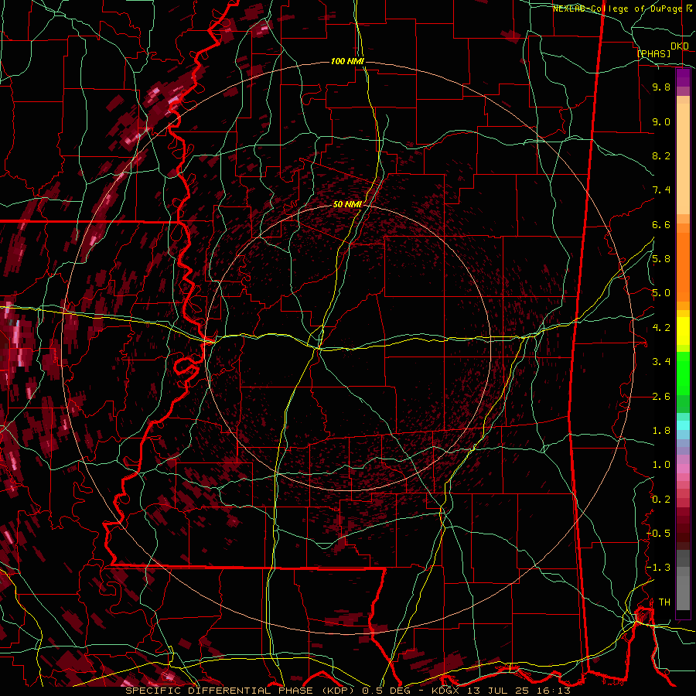Click the -1.3 value on the scale

(x=658, y=568)
